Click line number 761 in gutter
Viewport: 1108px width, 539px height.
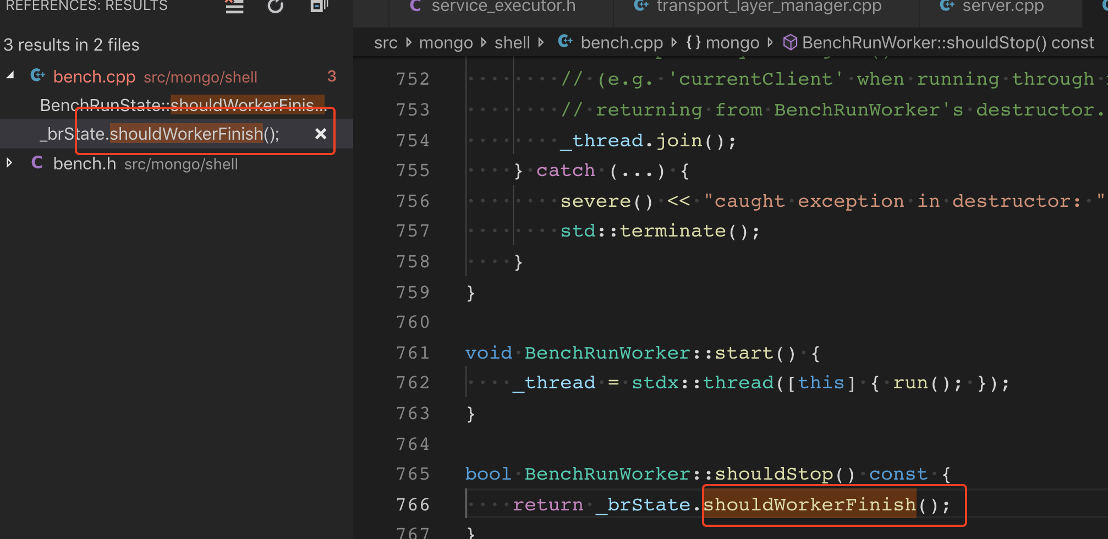413,353
